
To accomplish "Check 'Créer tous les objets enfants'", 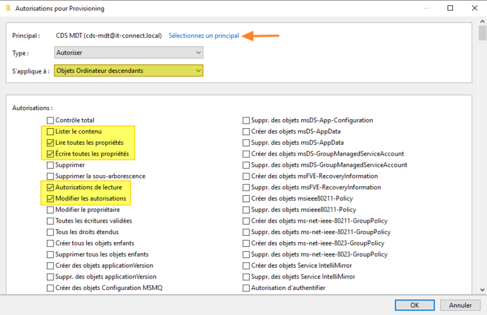I will [51, 243].
